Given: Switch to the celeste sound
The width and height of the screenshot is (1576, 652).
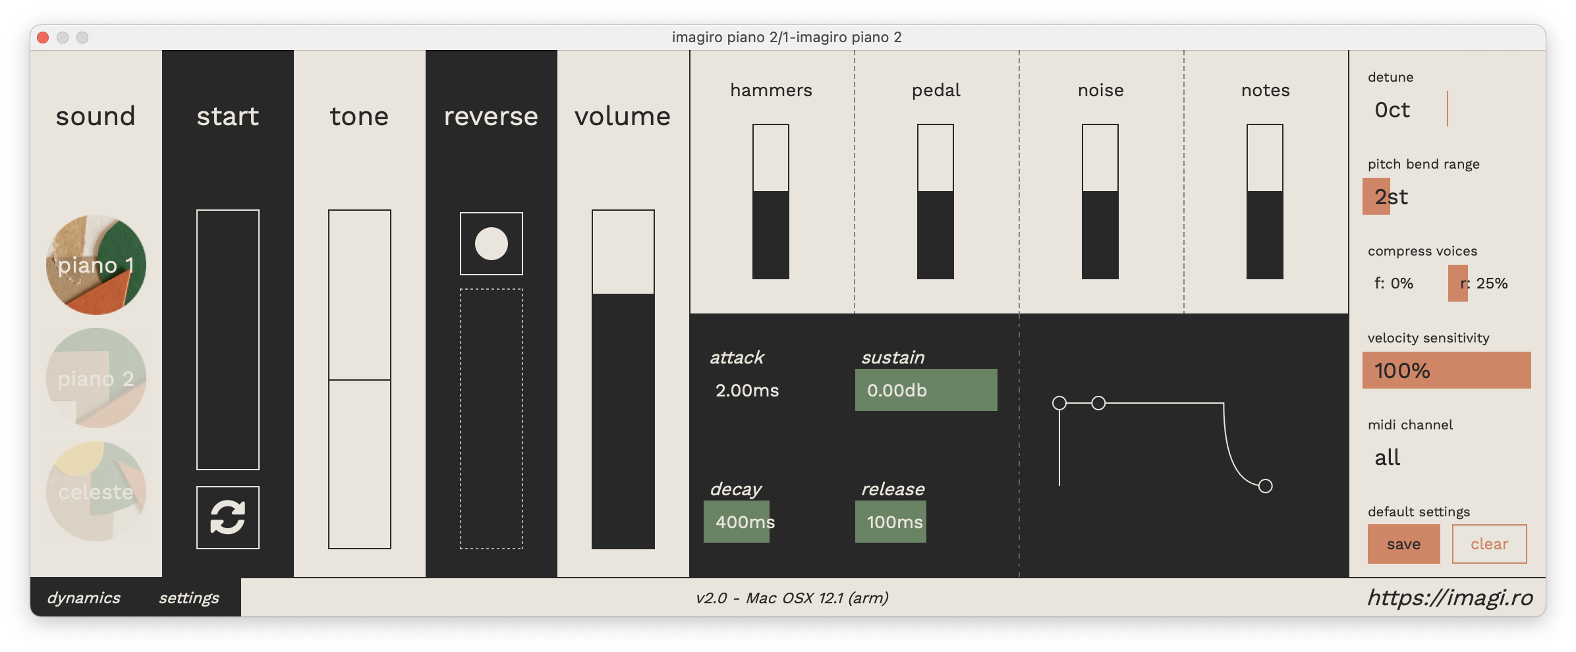Looking at the screenshot, I should (96, 491).
